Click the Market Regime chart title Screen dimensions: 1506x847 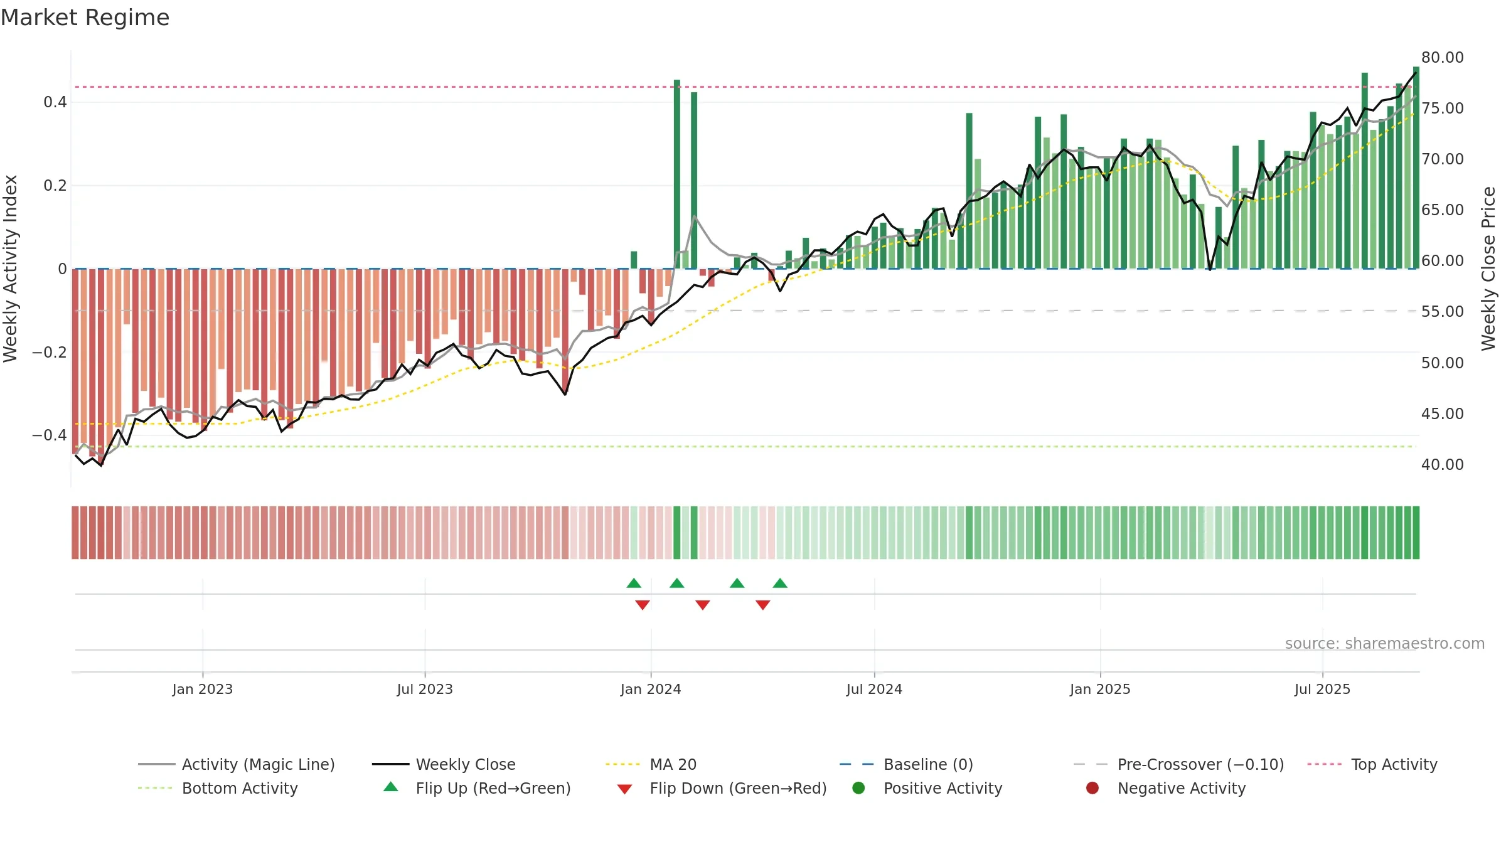point(85,18)
